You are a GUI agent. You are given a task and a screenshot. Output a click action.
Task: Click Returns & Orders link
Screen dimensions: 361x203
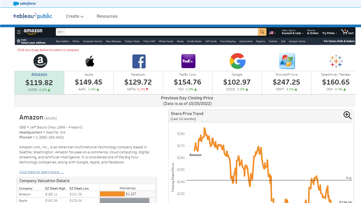click(313, 32)
